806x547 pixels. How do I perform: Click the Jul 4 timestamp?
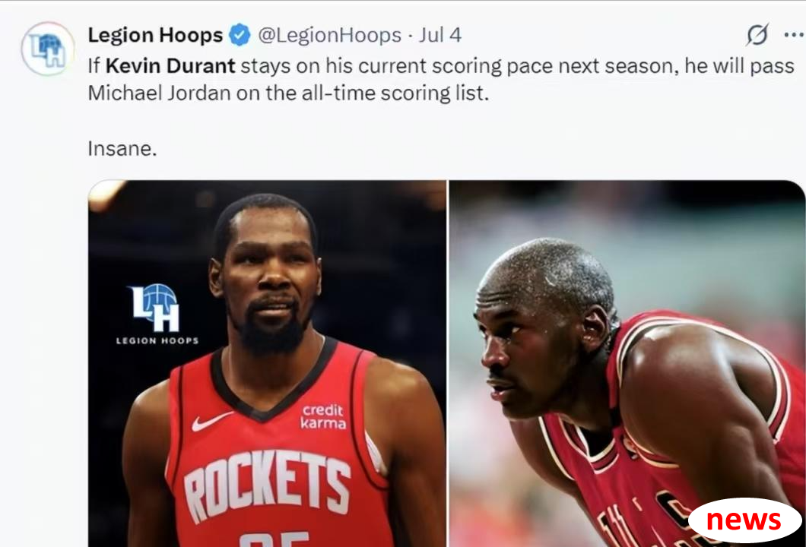coord(440,35)
